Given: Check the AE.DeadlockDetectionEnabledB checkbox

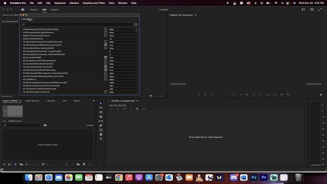Looking at the screenshot, I should pos(106,48).
